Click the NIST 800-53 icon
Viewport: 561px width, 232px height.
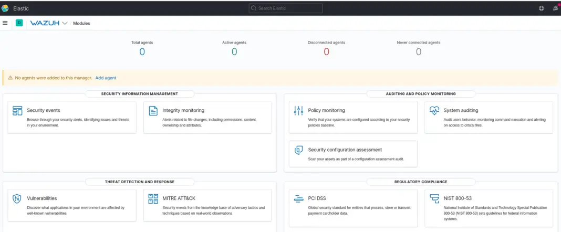[434, 198]
